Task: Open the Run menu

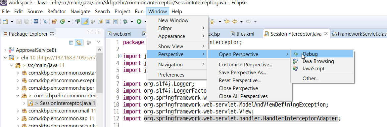Action: point(139,11)
